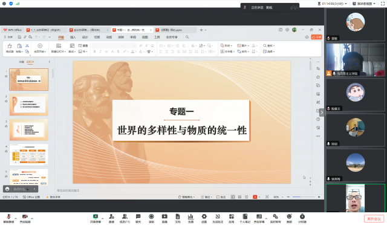Collapse the slide thumbnail panel chevron

pyautogui.click(x=50, y=62)
